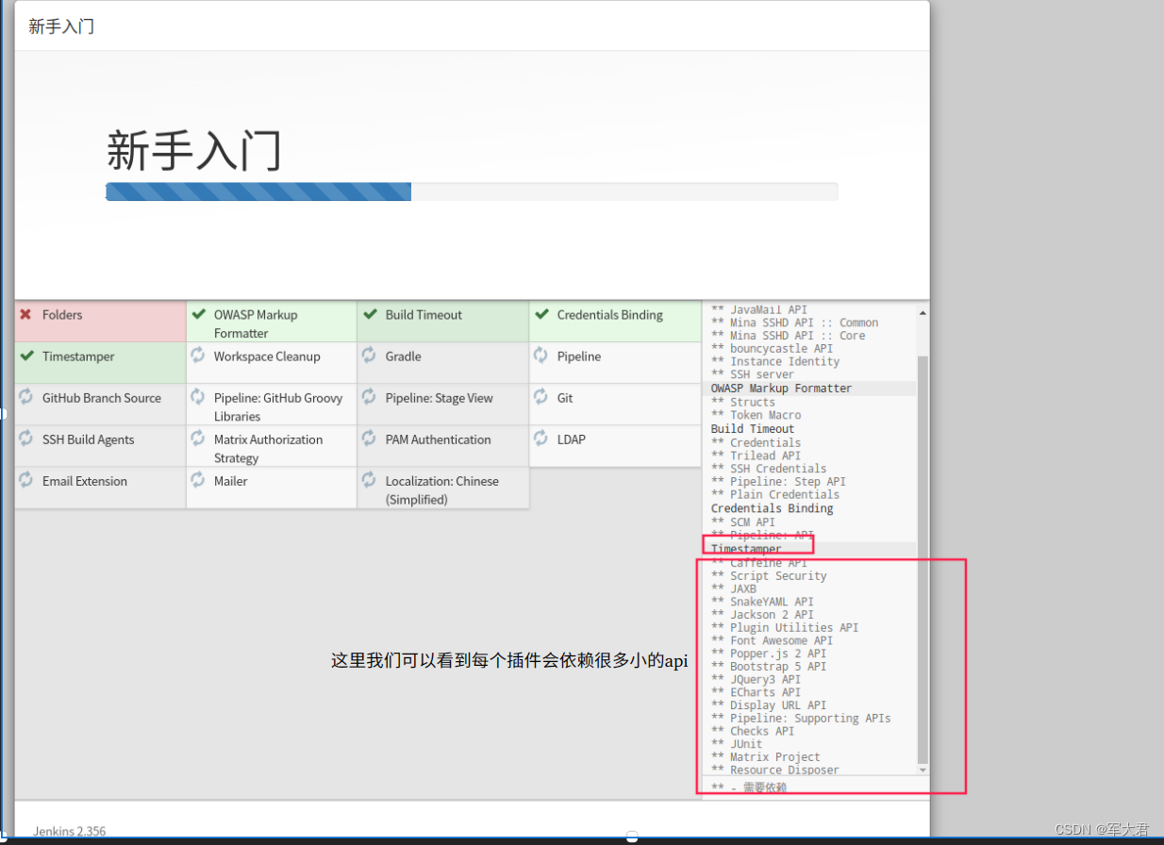Click the refresh icon beside Pipeline: GitHub Groovy Libraries
This screenshot has width=1164, height=845.
click(x=198, y=396)
